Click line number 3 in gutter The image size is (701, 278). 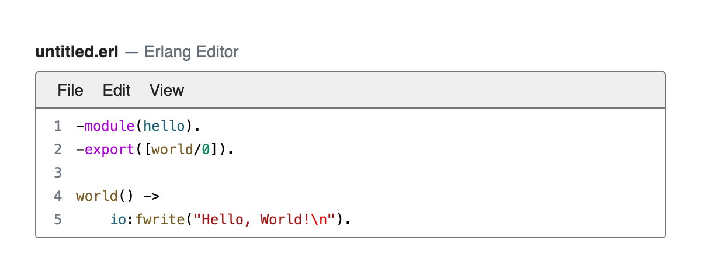click(x=57, y=173)
